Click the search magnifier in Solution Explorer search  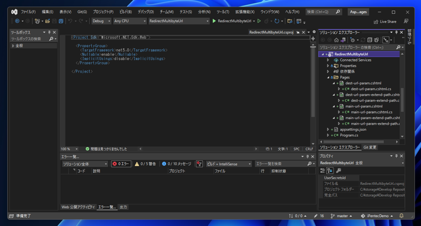[398, 47]
